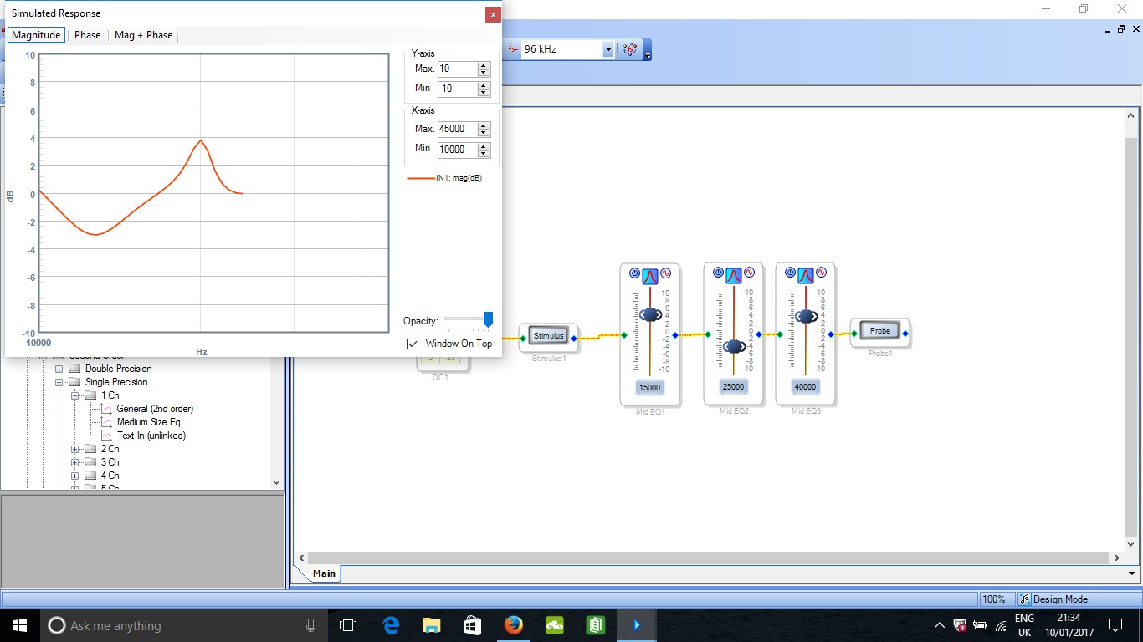
Task: Toggle the power icon on Mid EQ1
Action: [x=634, y=273]
